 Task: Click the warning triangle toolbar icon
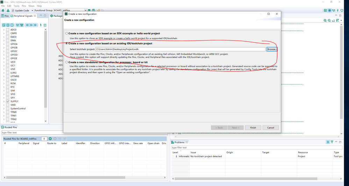tap(8, 10)
